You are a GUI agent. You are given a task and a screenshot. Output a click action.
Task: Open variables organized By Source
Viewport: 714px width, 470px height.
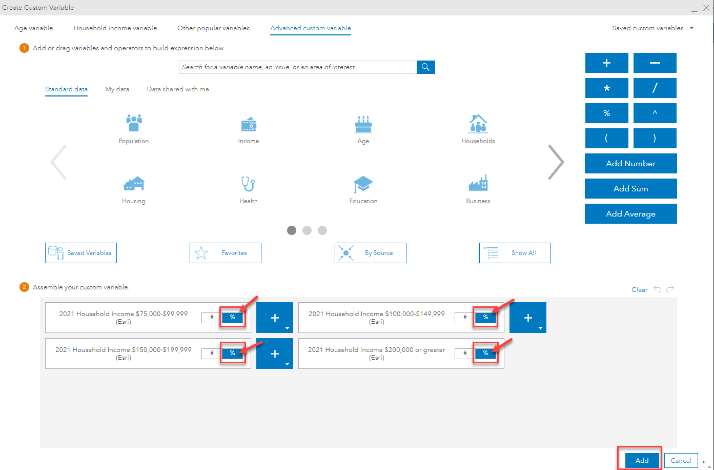(x=370, y=252)
